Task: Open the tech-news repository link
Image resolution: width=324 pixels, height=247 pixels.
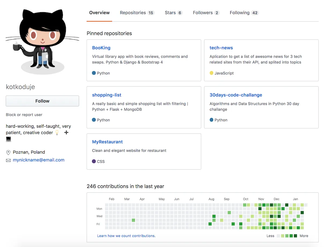Action: pyautogui.click(x=221, y=48)
